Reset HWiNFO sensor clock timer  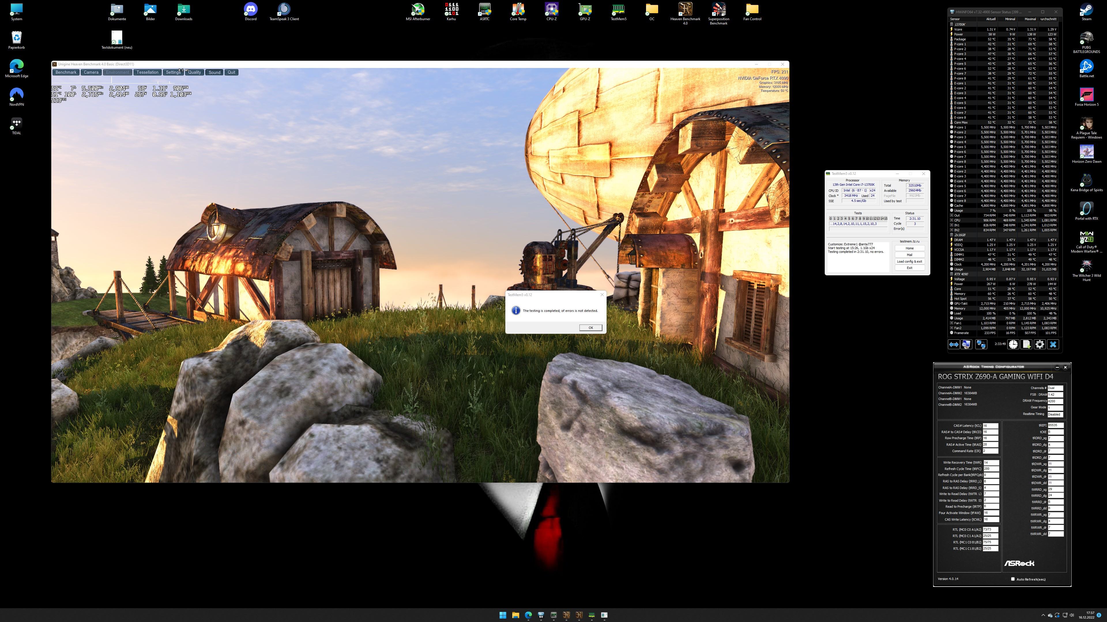click(x=1013, y=344)
